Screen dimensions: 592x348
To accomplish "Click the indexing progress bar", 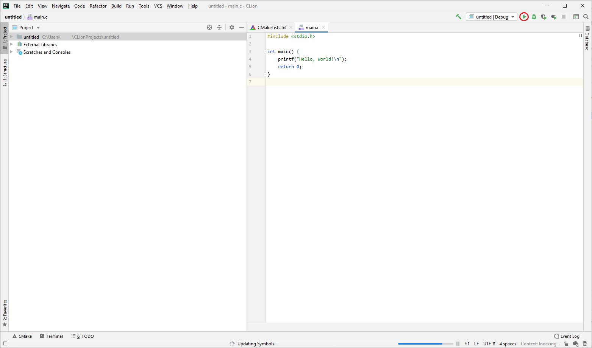I will pos(425,344).
